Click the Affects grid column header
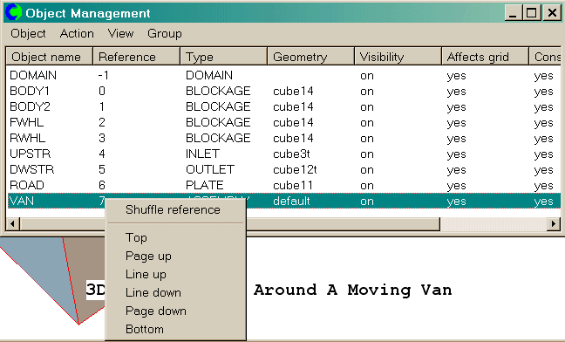Viewport: 565px width, 342px height. [x=486, y=57]
